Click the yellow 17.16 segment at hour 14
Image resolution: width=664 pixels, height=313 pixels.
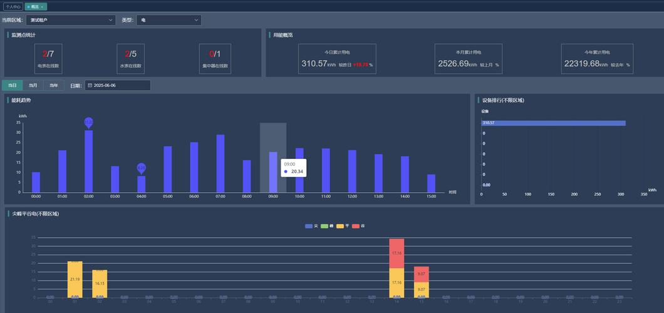[x=397, y=283]
